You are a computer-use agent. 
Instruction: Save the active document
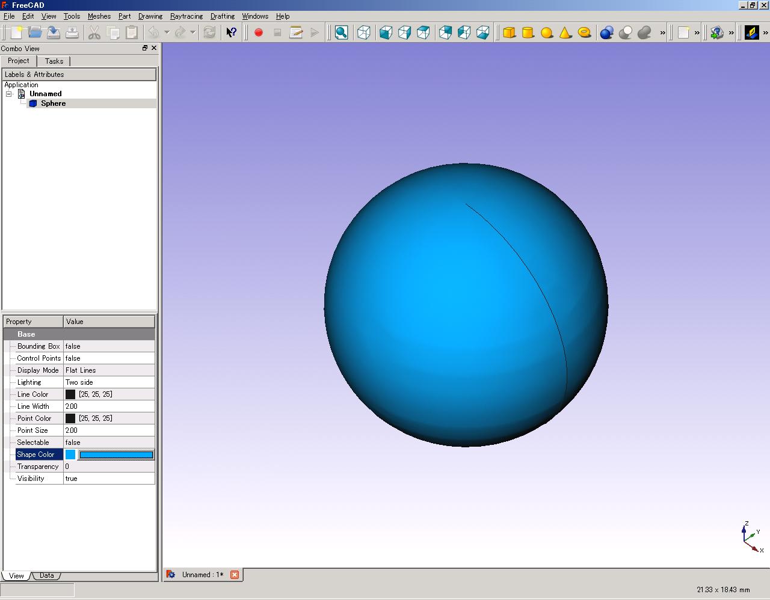(54, 32)
